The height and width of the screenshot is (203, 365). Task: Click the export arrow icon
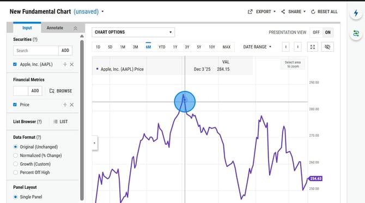(x=250, y=11)
